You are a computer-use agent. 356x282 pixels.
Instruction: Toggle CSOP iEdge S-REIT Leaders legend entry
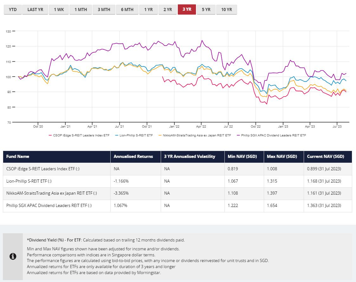coord(79,135)
